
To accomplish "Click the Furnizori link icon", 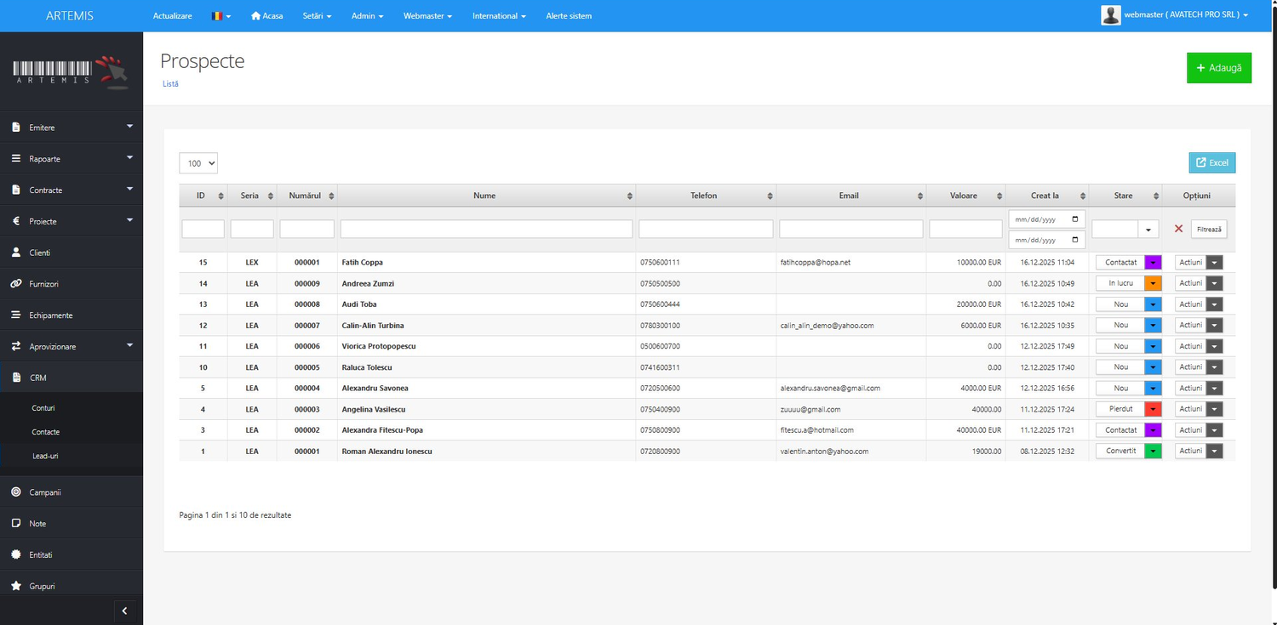I will pos(16,284).
